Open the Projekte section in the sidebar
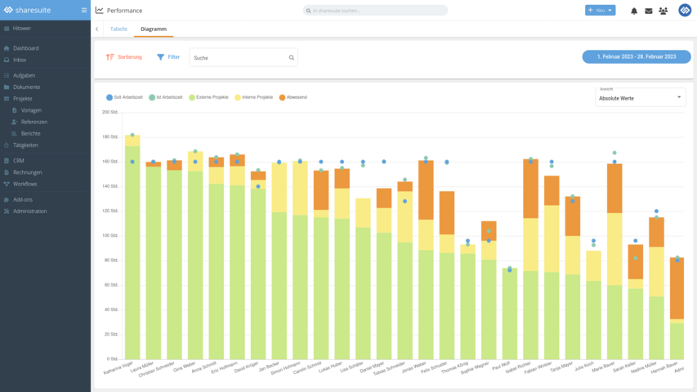 23,98
